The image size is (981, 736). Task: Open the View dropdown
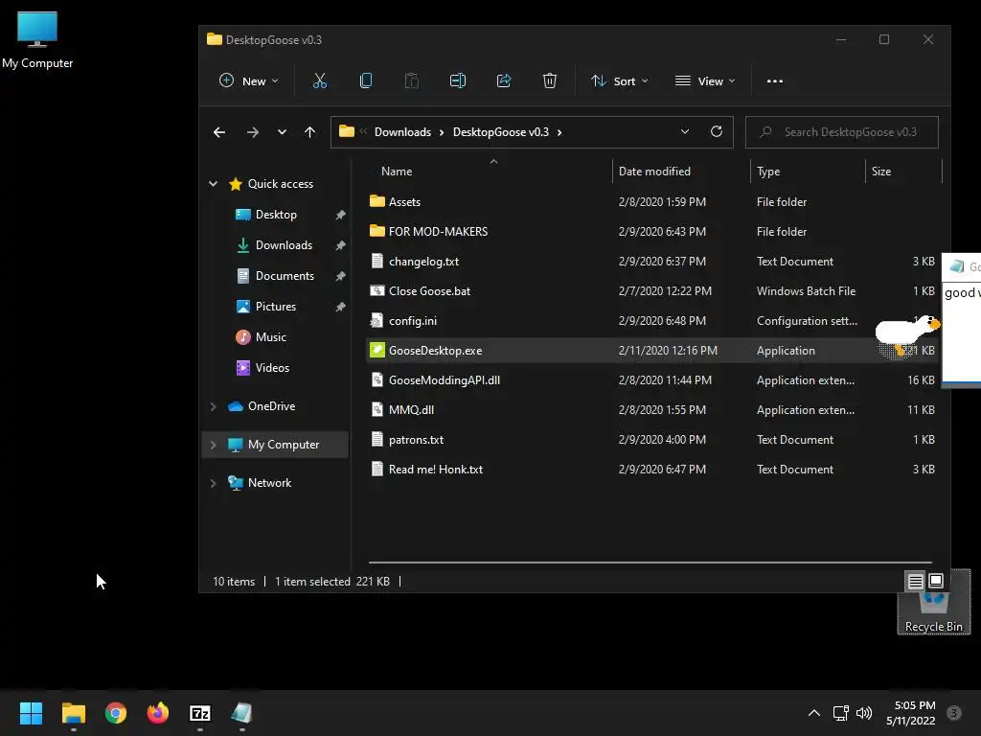point(705,80)
